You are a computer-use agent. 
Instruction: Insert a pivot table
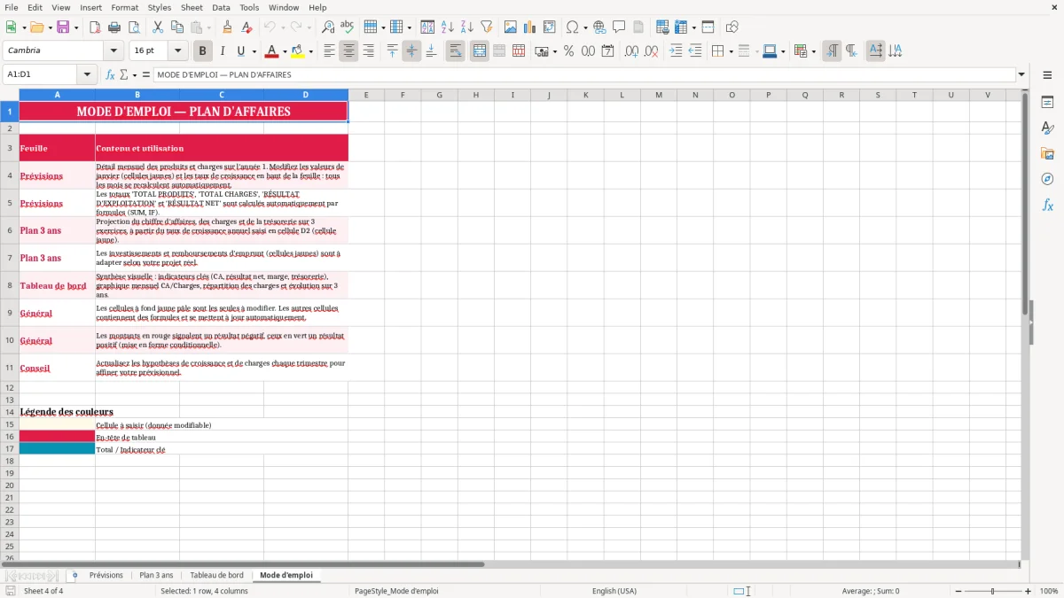coord(550,27)
